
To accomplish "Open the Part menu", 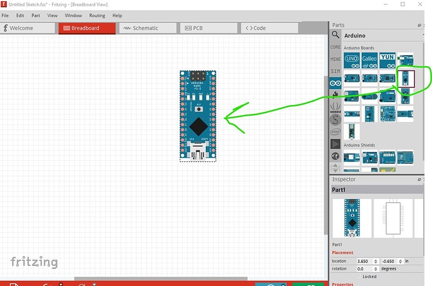I will [36, 16].
